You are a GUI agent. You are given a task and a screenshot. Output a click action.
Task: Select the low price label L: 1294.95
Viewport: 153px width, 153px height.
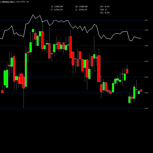(x=81, y=10)
